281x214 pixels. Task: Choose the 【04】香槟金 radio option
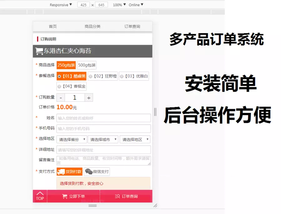click(x=71, y=86)
